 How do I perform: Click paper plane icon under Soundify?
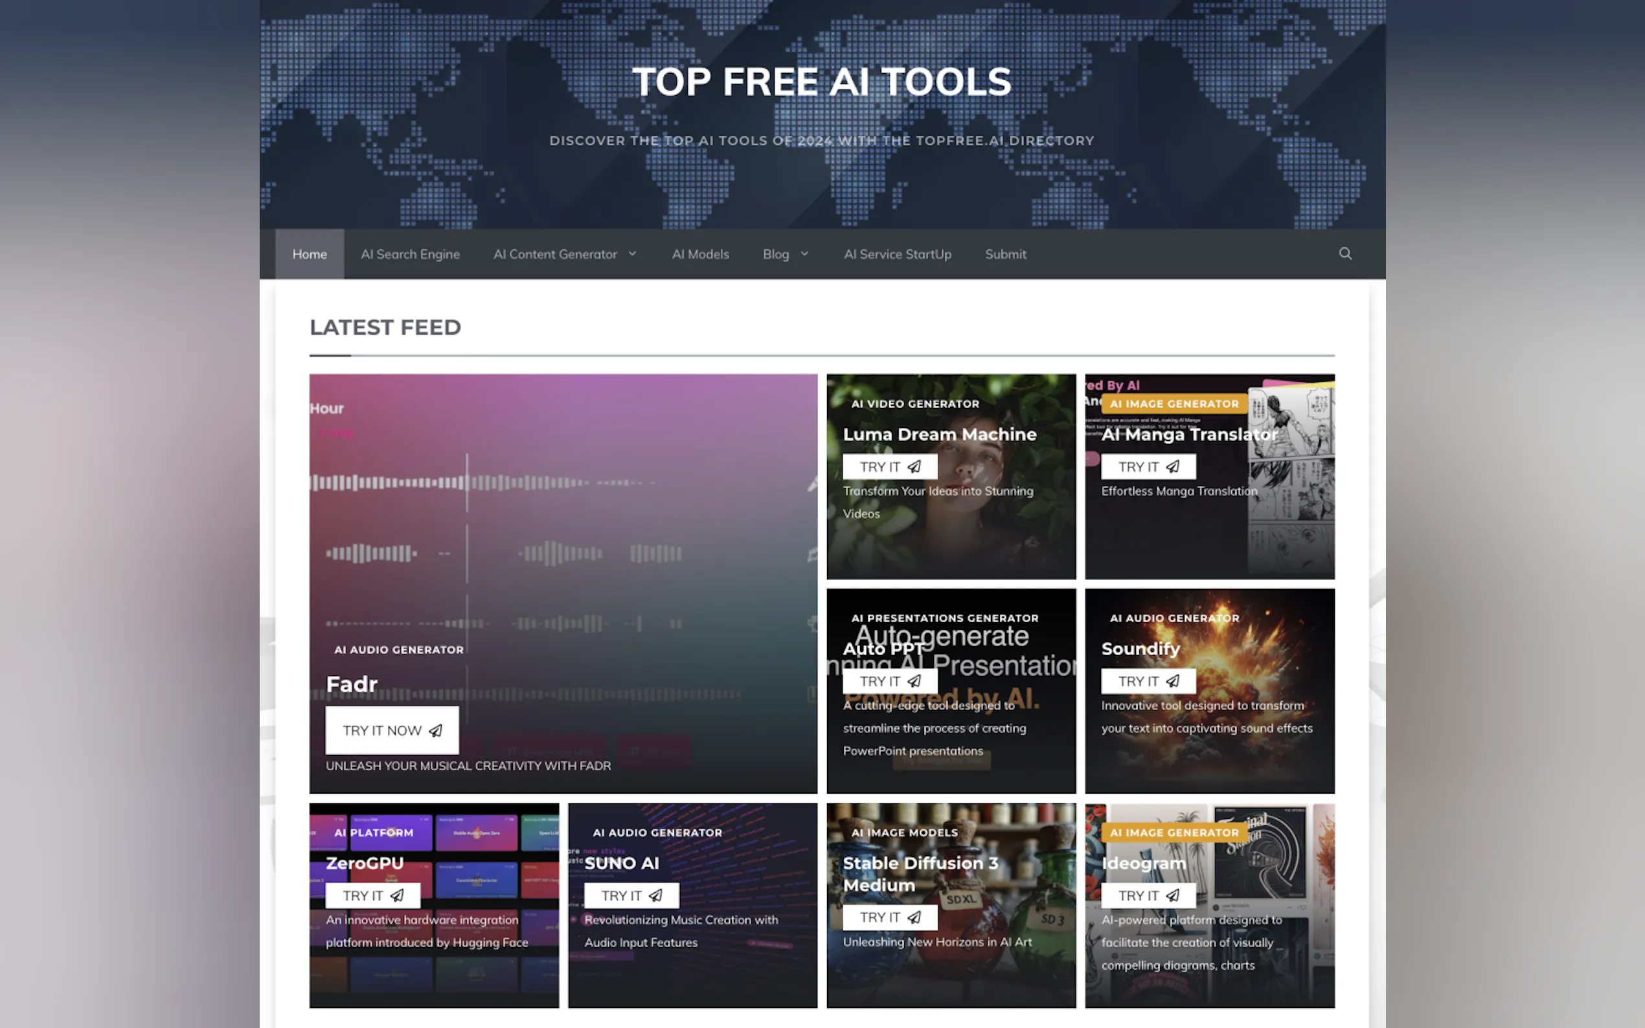pyautogui.click(x=1173, y=680)
